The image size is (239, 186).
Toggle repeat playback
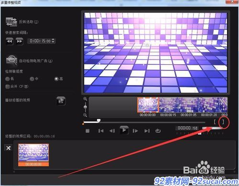(x=158, y=131)
